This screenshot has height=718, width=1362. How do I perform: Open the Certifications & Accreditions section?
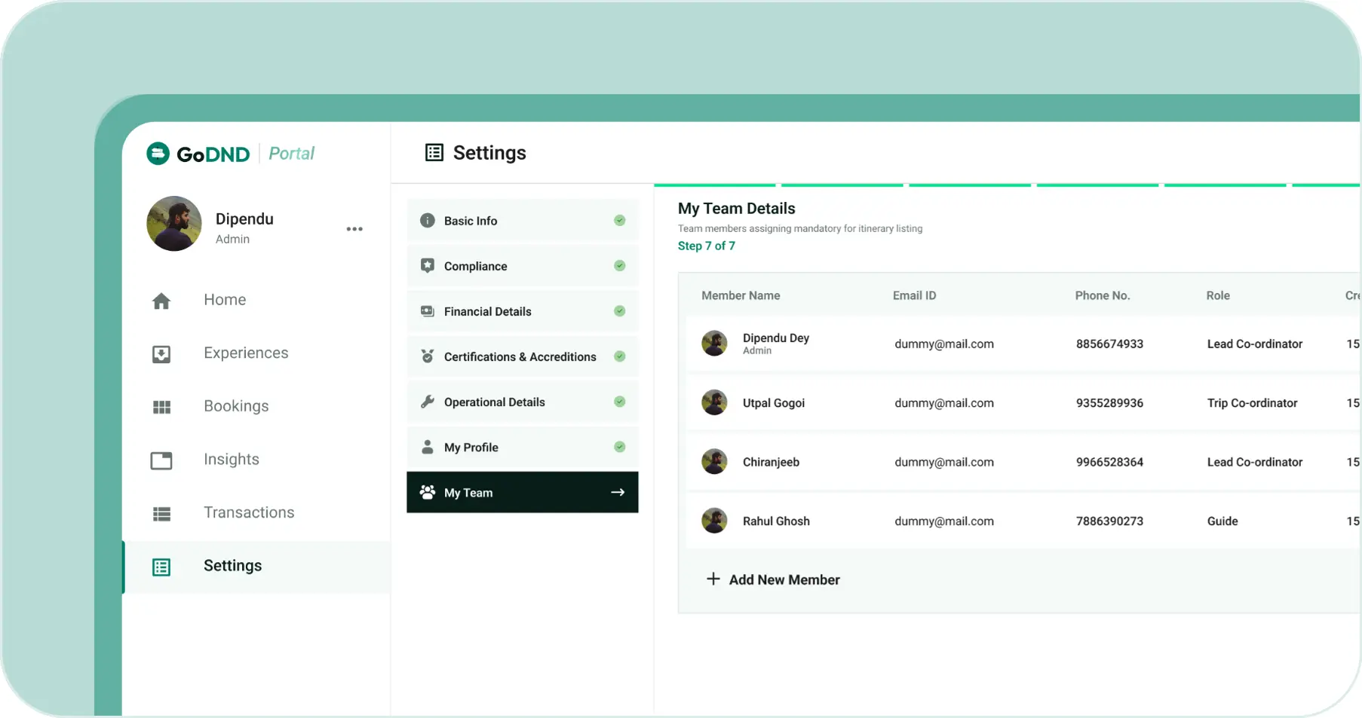pyautogui.click(x=520, y=356)
